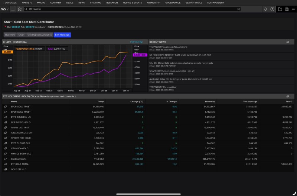Image resolution: width=297 pixels, height=196 pixels.
Task: Go to the Home icon in toolbar
Action: coord(20,9)
